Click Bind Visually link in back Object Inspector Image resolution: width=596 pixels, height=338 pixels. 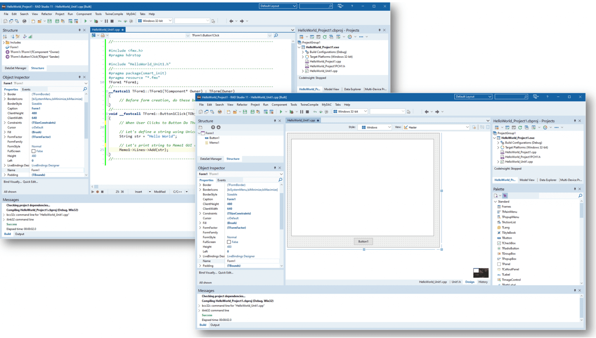12,182
